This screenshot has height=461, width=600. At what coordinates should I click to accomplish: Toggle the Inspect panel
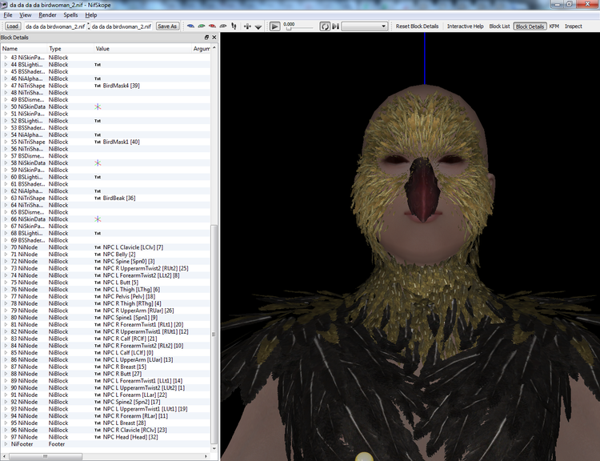coord(574,26)
